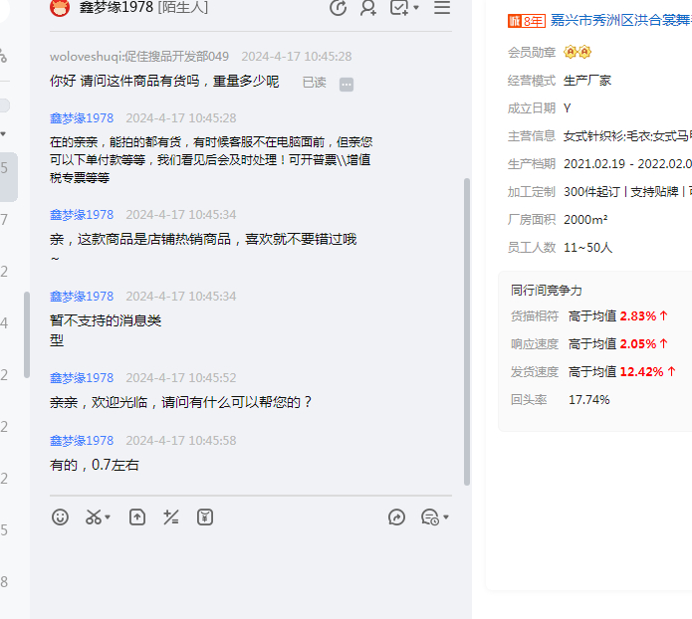Click the scissors screenshot tool

click(x=93, y=516)
